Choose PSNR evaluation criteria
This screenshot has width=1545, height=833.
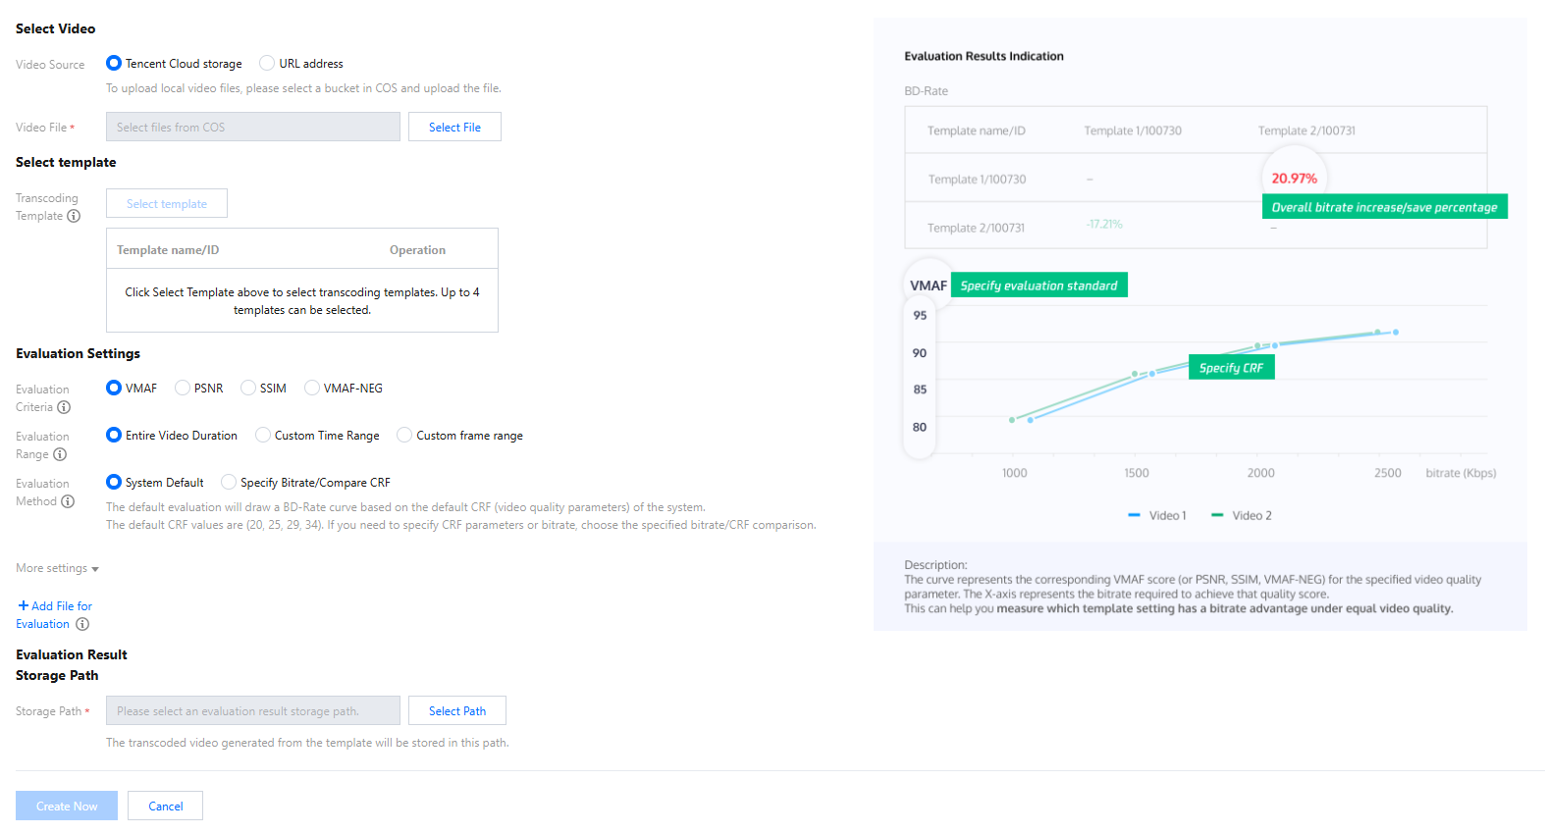click(183, 388)
